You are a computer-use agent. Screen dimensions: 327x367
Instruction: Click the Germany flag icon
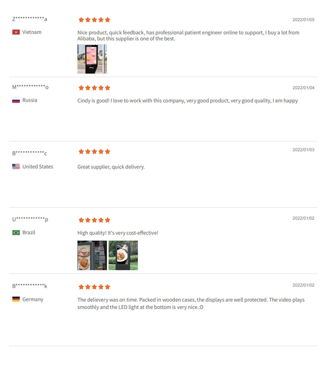[16, 299]
